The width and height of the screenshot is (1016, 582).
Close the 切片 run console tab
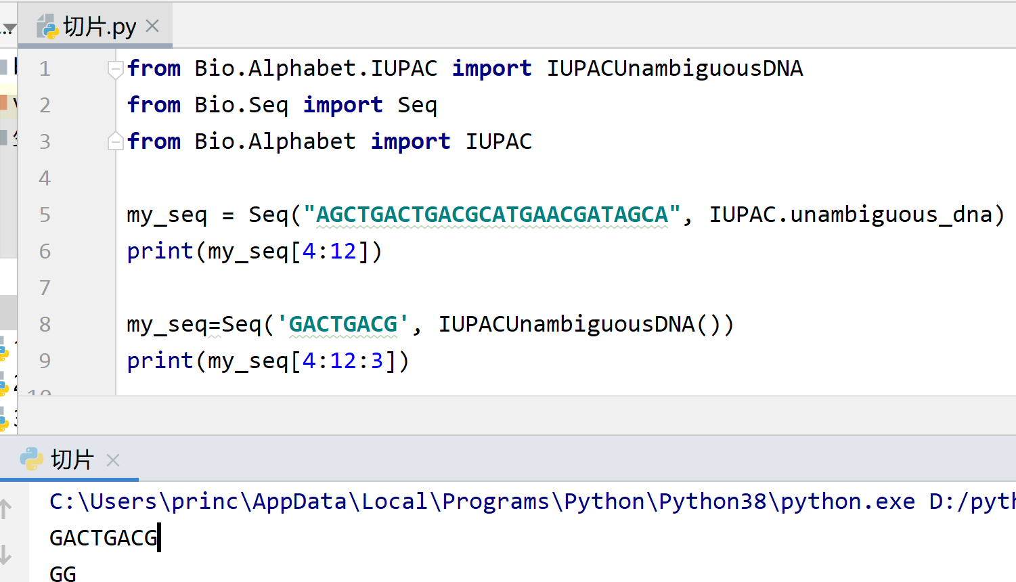pos(112,460)
